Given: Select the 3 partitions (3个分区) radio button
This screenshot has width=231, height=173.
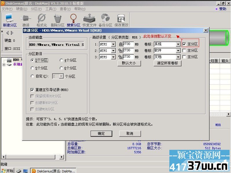Looking at the screenshot, I should pos(32,60).
